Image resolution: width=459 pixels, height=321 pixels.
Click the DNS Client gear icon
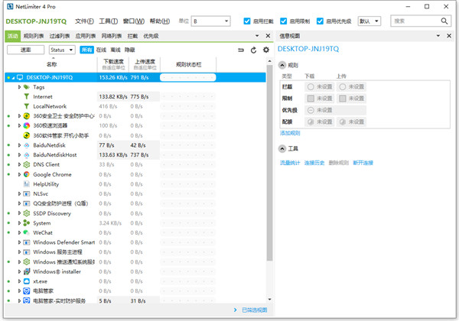point(27,164)
